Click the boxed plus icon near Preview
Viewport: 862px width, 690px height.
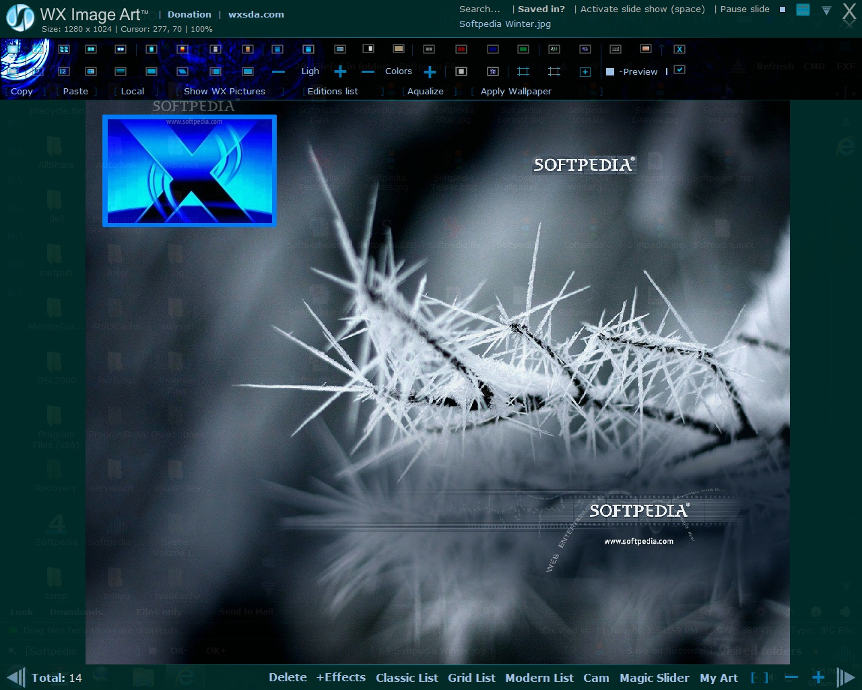(585, 71)
